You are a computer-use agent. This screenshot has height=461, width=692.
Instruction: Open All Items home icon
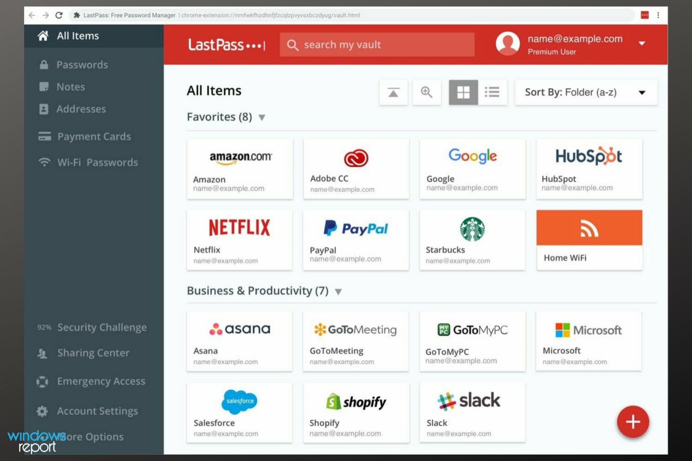tap(43, 36)
